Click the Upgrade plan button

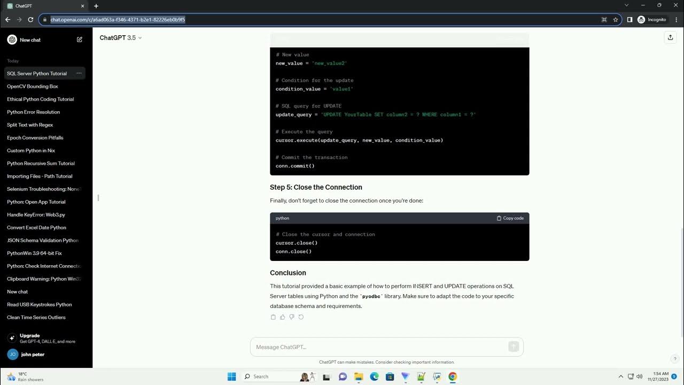coord(45,338)
